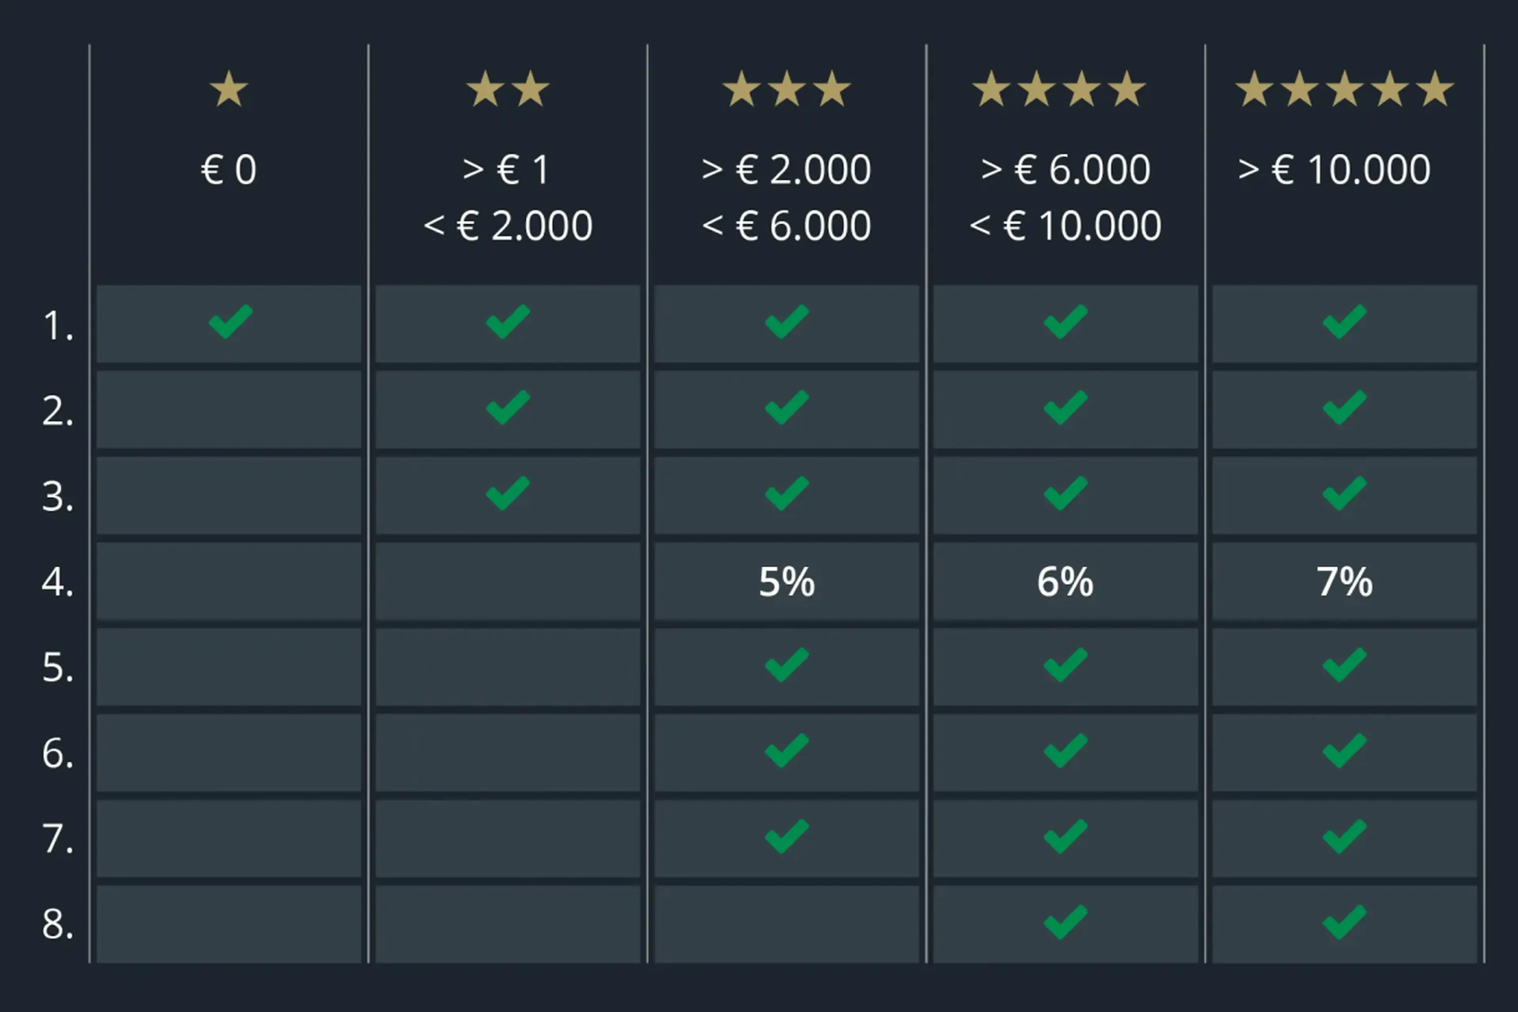Click row 3 checkmark in two-star column
Image resolution: width=1518 pixels, height=1012 pixels.
508,493
